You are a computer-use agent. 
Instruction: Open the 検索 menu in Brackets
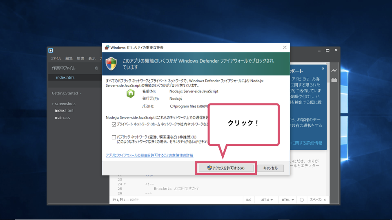tap(80, 58)
